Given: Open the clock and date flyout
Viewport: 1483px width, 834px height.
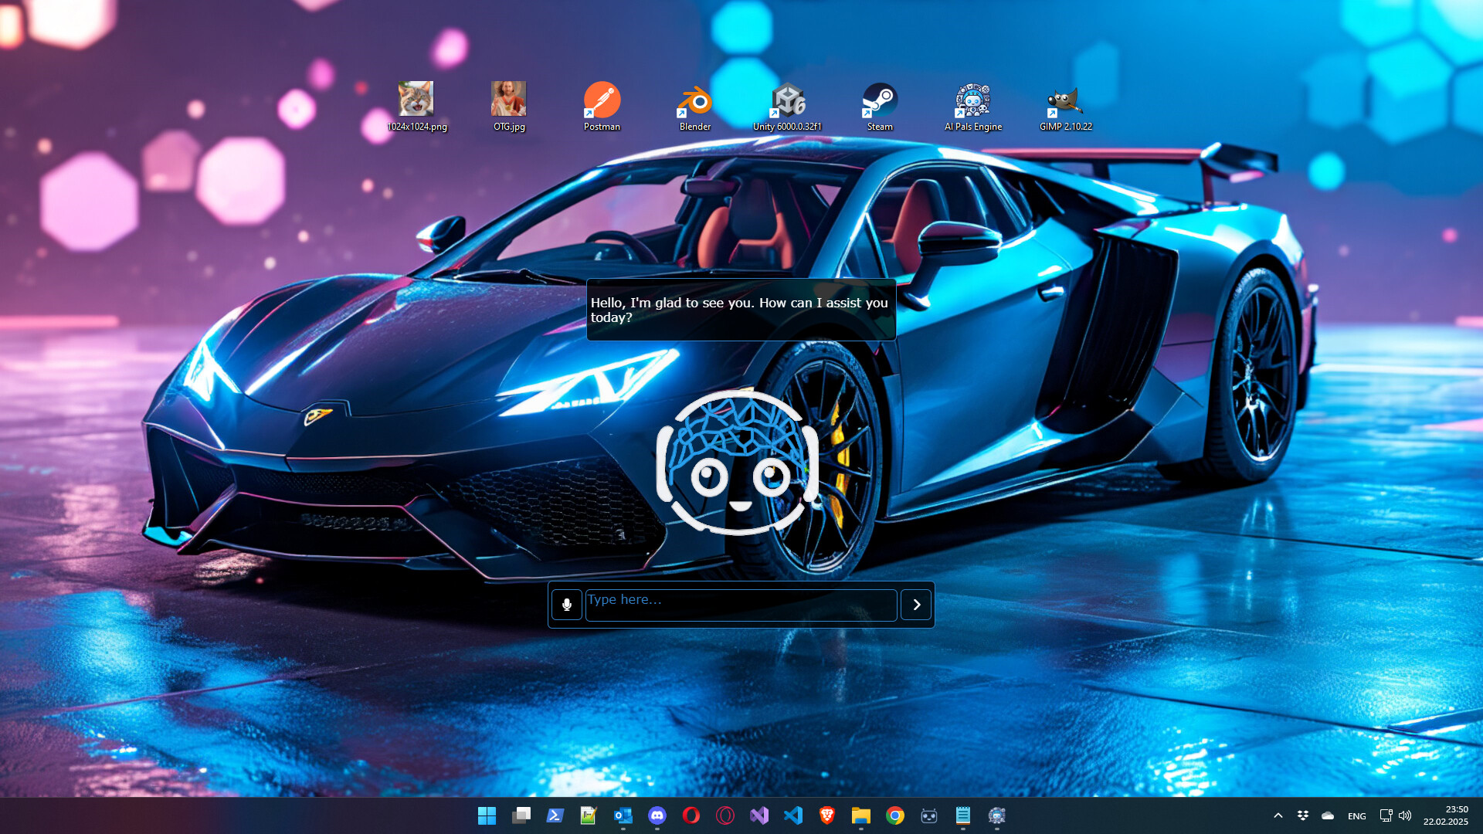Looking at the screenshot, I should point(1445,815).
